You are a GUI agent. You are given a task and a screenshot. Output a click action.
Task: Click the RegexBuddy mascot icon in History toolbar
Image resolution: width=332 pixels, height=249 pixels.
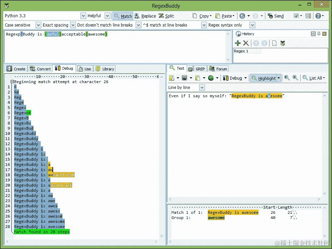(283, 43)
